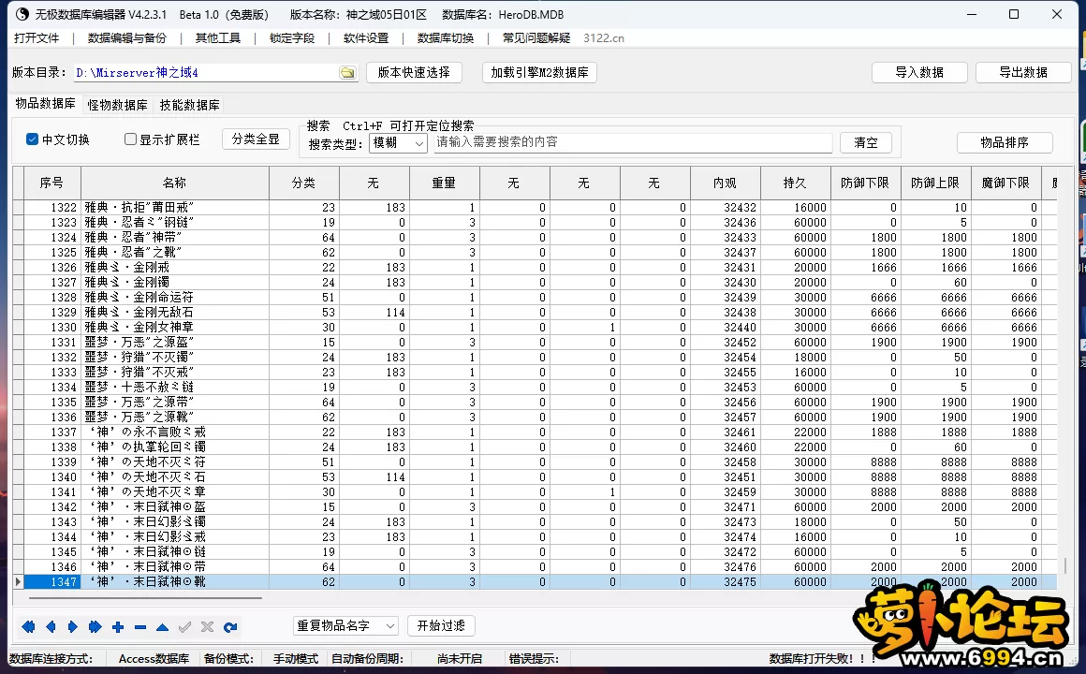The image size is (1086, 674).
Task: Click 加载引擎M2数据库 button
Action: tap(539, 72)
